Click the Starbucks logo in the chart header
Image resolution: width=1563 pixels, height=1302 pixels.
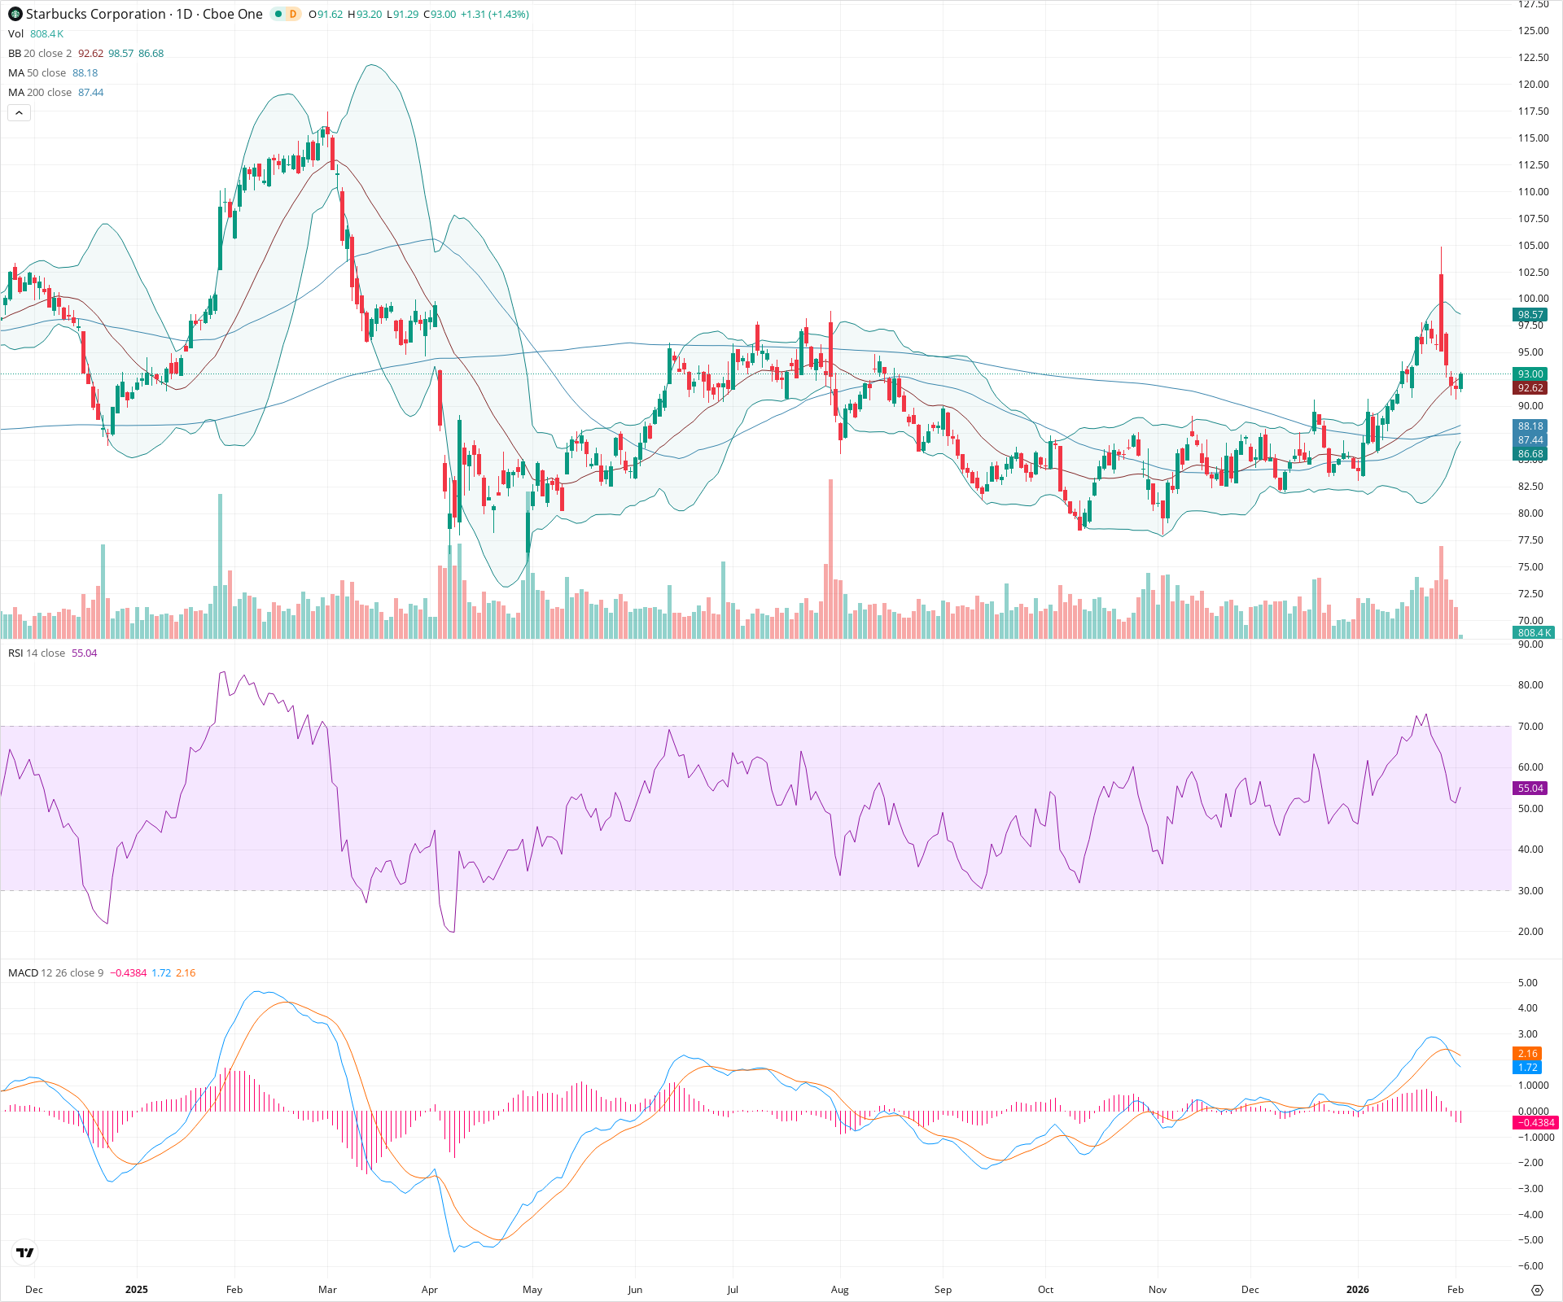pyautogui.click(x=15, y=15)
